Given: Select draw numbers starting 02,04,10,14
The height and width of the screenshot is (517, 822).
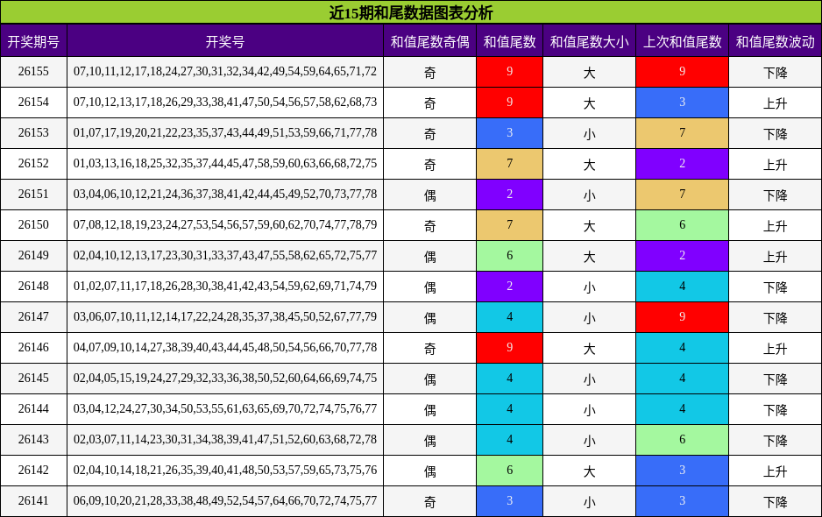Looking at the screenshot, I should (x=225, y=471).
